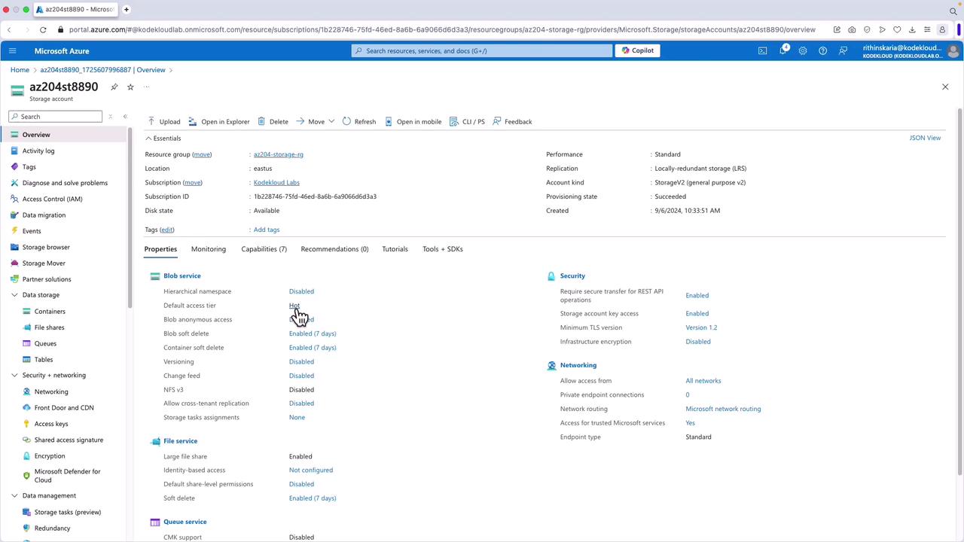Open Events in the sidebar

tap(32, 231)
